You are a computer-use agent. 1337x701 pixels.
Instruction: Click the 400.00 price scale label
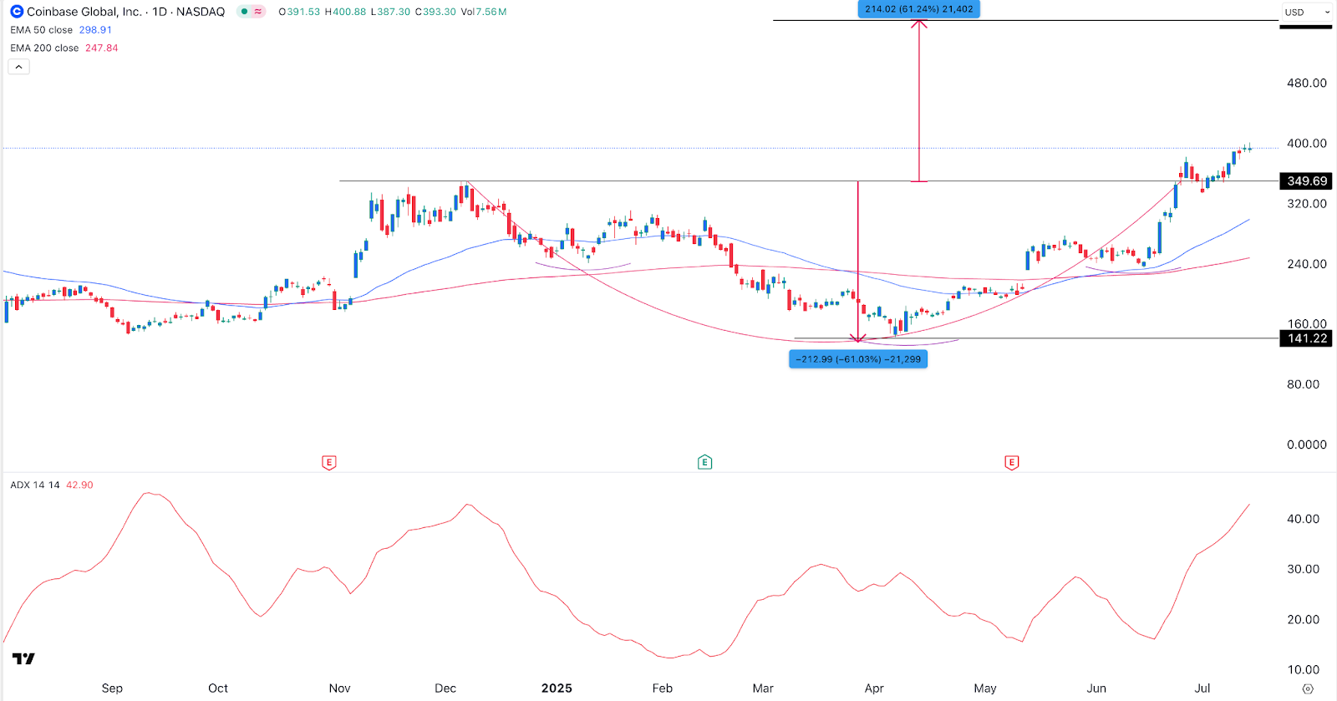click(1307, 144)
